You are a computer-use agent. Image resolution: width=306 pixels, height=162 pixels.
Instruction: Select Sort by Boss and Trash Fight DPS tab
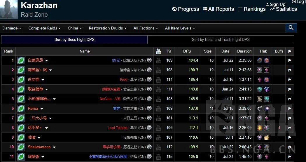pyautogui.click(x=221, y=40)
